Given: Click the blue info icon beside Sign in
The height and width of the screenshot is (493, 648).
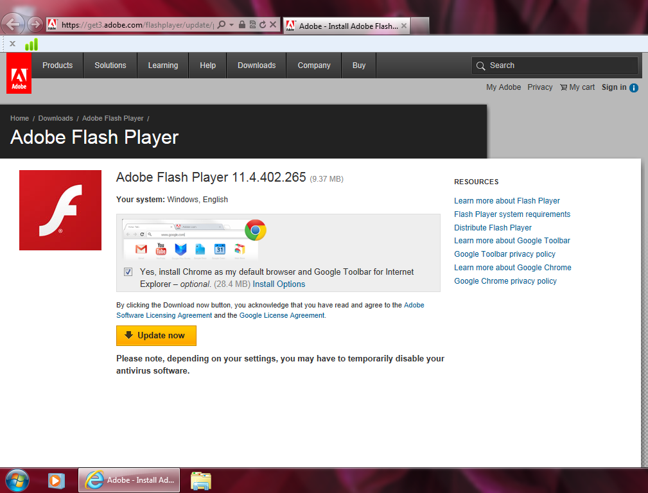Looking at the screenshot, I should click(634, 88).
